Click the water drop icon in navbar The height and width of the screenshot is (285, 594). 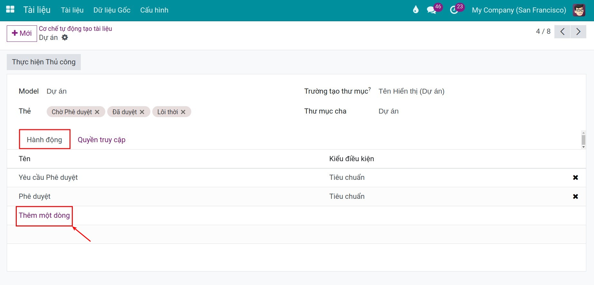pyautogui.click(x=416, y=10)
